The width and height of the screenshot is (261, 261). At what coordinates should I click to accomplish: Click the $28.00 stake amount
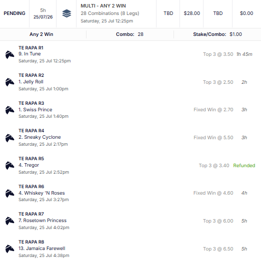[192, 13]
